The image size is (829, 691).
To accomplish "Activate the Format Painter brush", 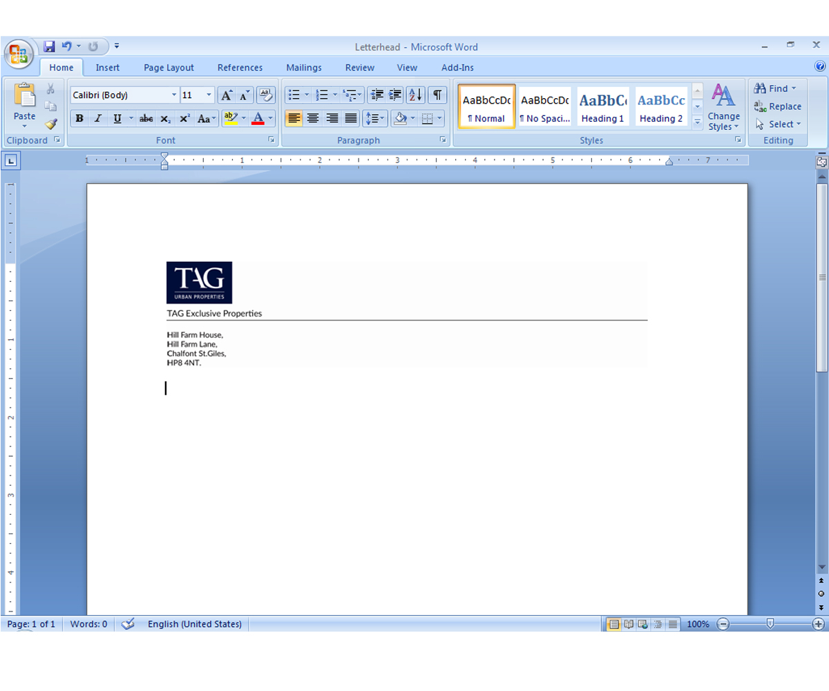I will [x=50, y=124].
